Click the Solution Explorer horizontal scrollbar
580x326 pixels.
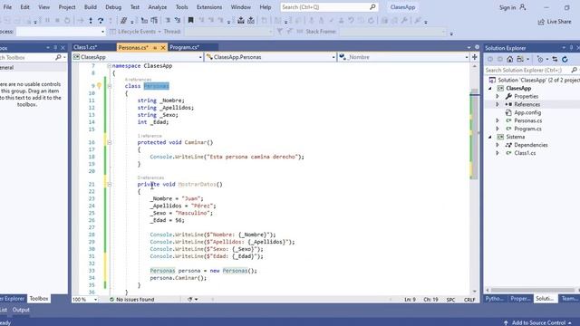[533, 290]
